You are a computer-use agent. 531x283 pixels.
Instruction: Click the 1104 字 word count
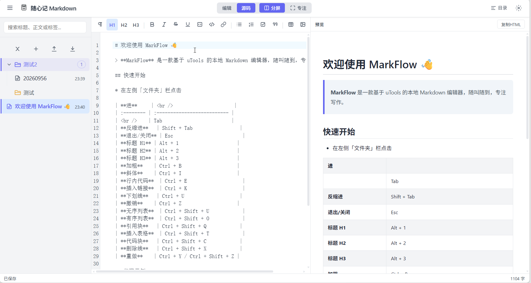click(517, 279)
